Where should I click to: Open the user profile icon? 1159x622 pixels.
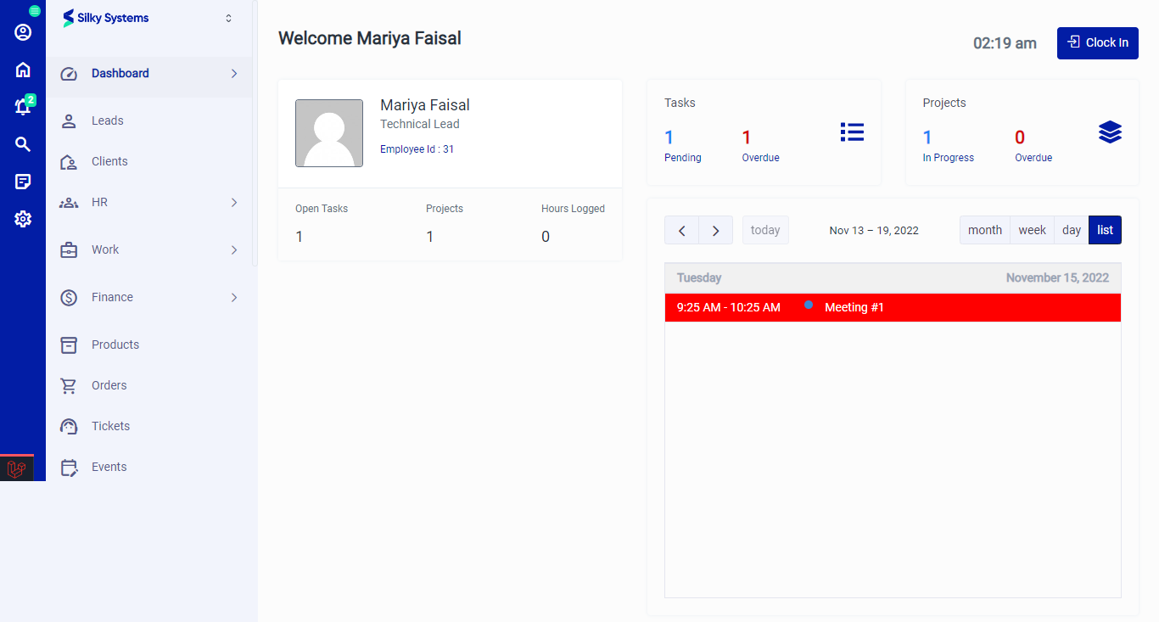22,31
